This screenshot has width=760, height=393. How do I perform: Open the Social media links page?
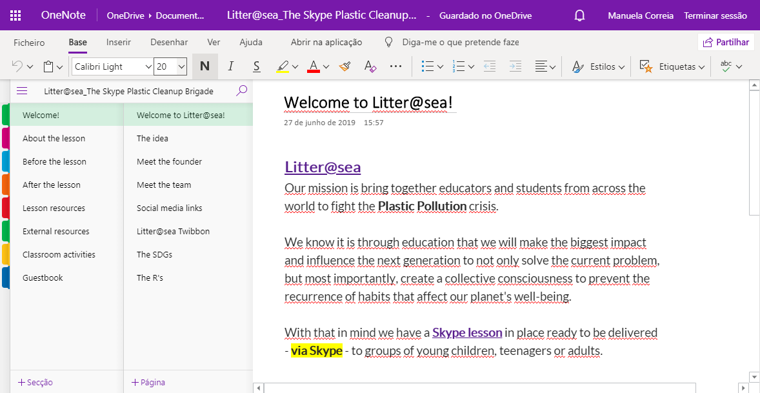[188, 208]
